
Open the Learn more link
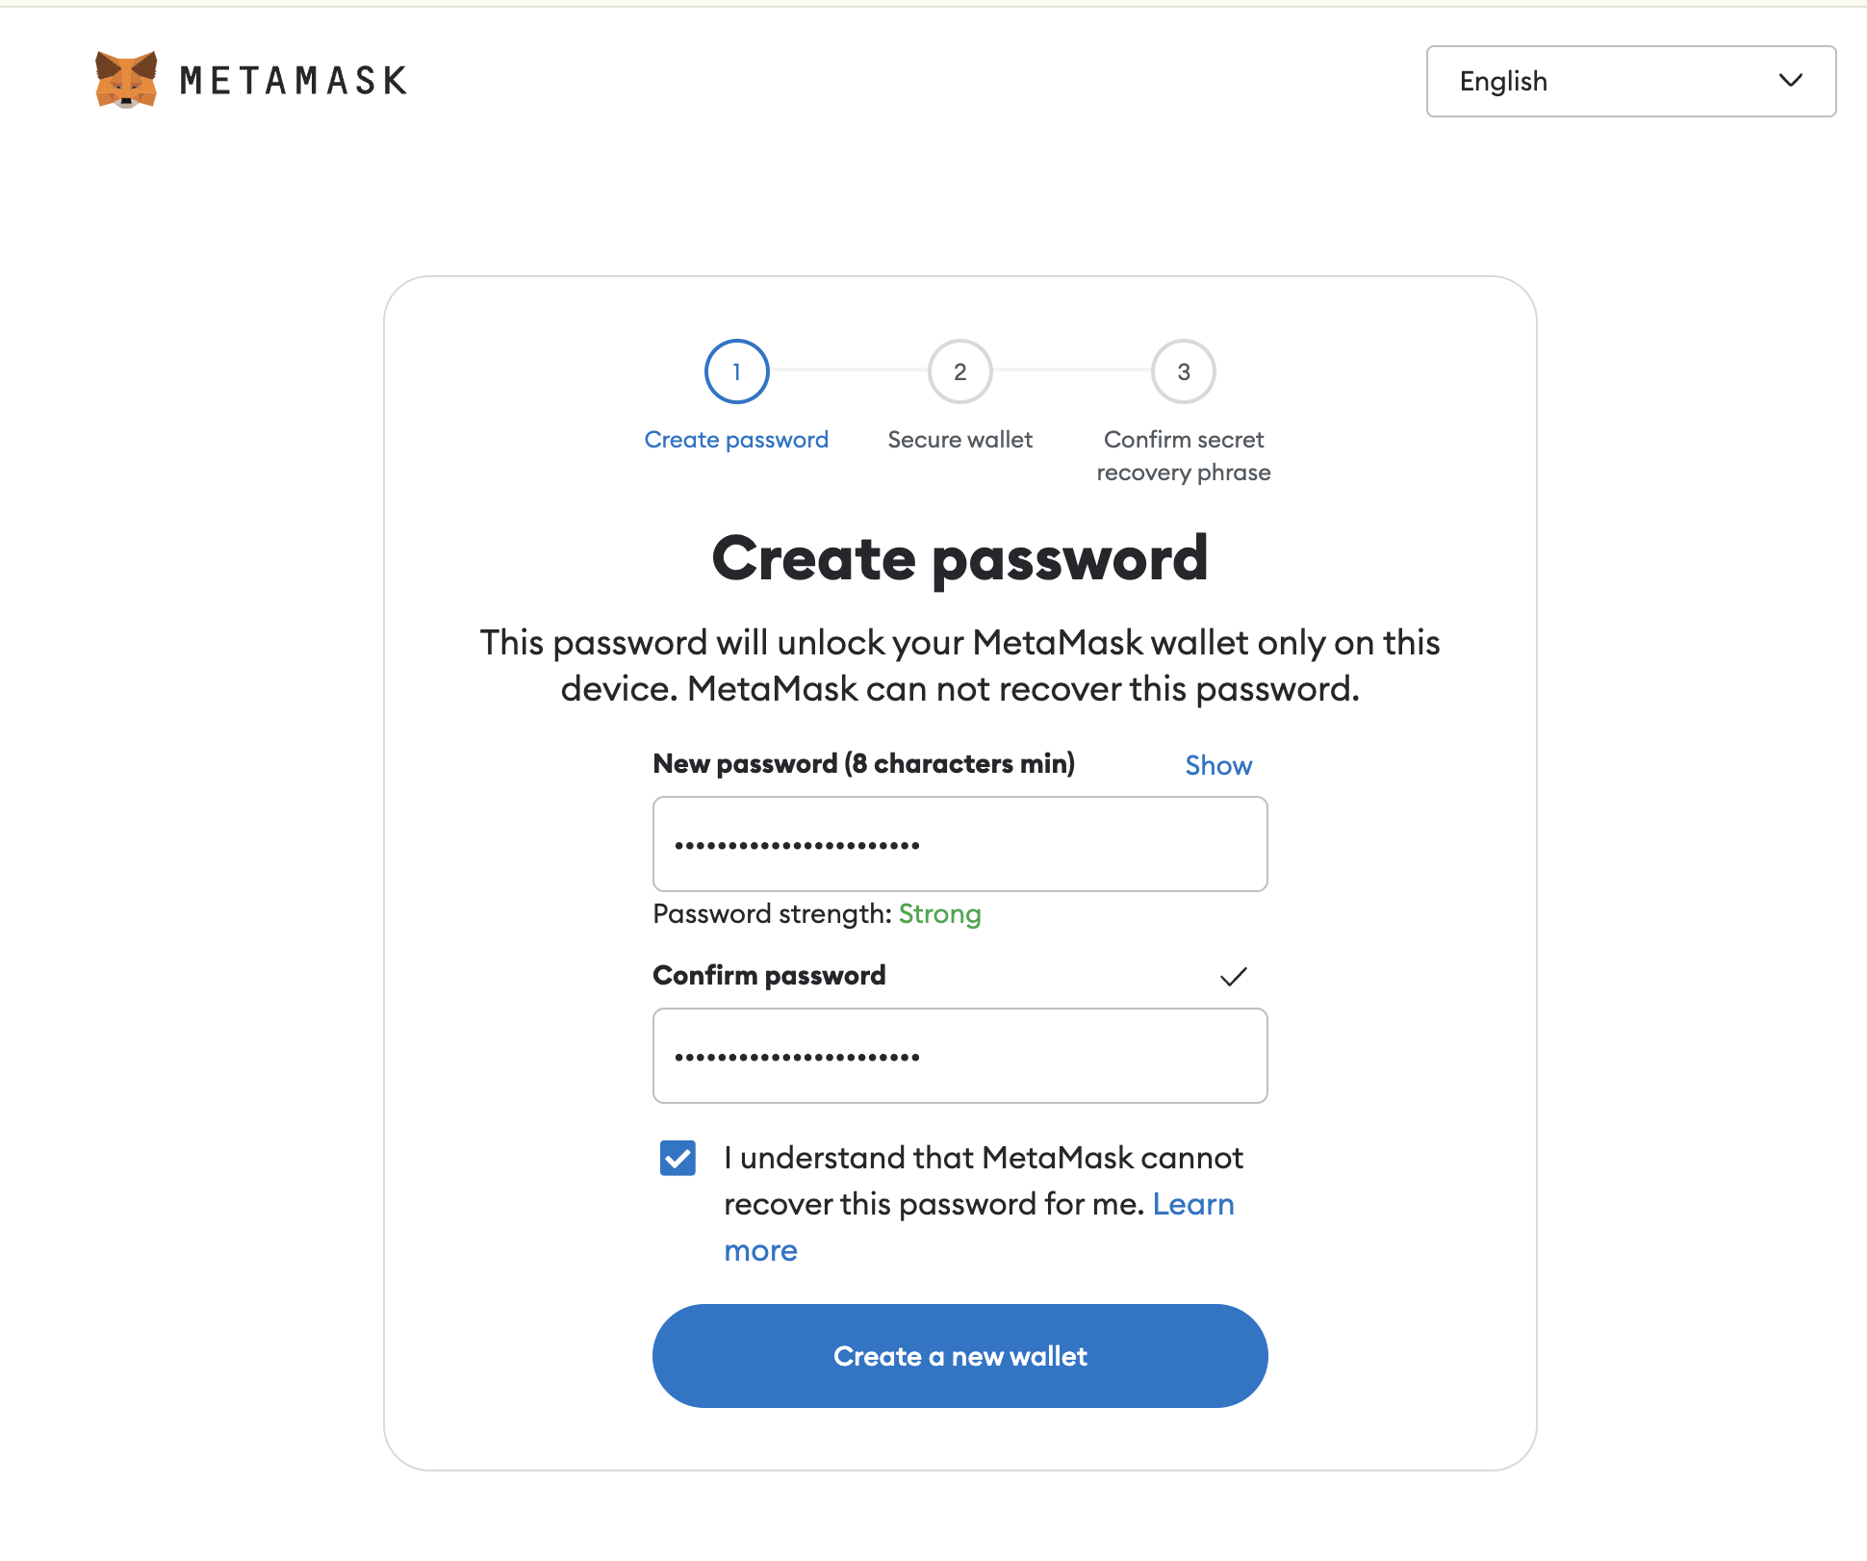[1192, 1205]
